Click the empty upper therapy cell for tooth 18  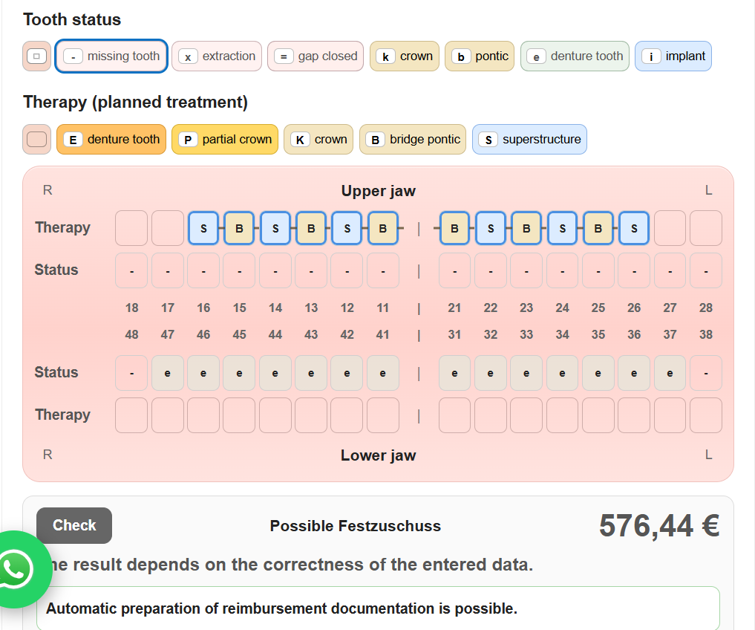click(131, 228)
